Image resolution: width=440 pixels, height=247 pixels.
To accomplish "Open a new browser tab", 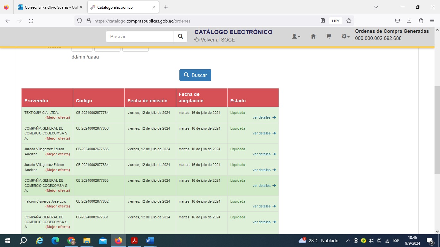I will [166, 7].
